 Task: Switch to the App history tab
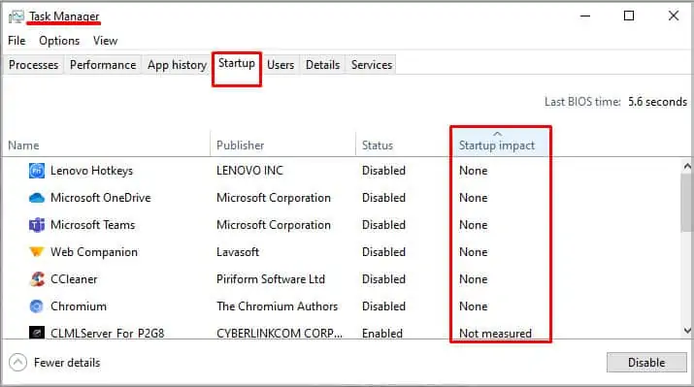[x=177, y=65]
